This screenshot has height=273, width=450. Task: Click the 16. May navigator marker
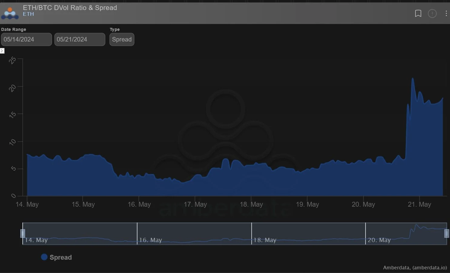[x=151, y=240]
